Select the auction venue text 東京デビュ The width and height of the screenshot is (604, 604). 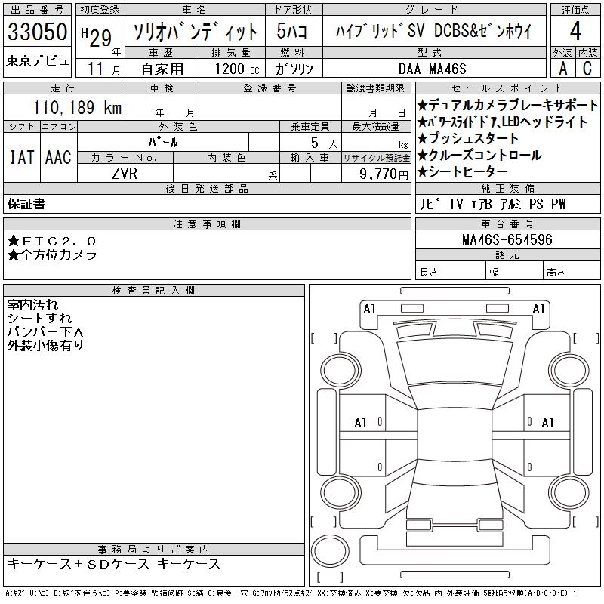click(x=37, y=61)
